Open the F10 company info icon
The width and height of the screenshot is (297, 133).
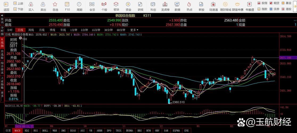[x=67, y=5]
